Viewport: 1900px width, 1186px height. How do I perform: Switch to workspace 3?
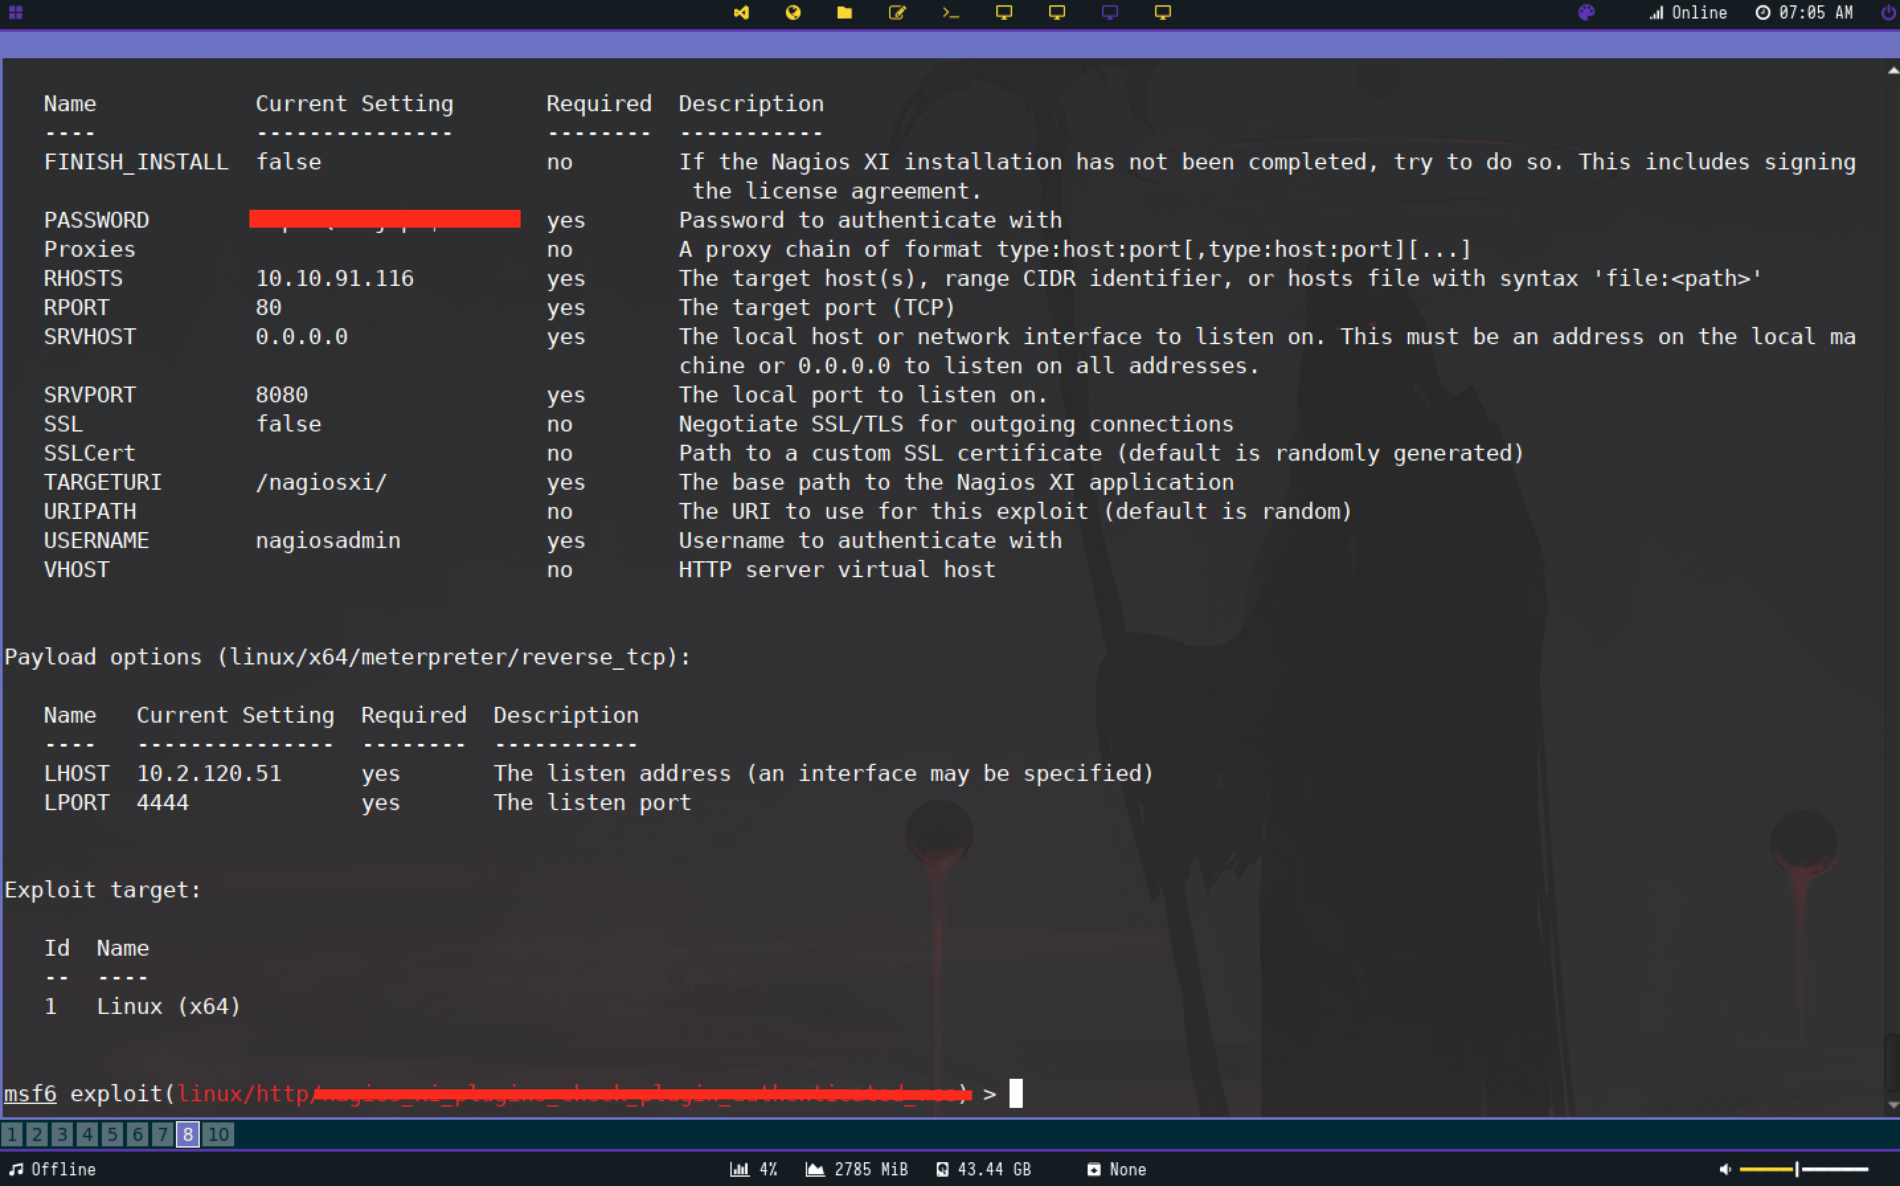[x=62, y=1134]
